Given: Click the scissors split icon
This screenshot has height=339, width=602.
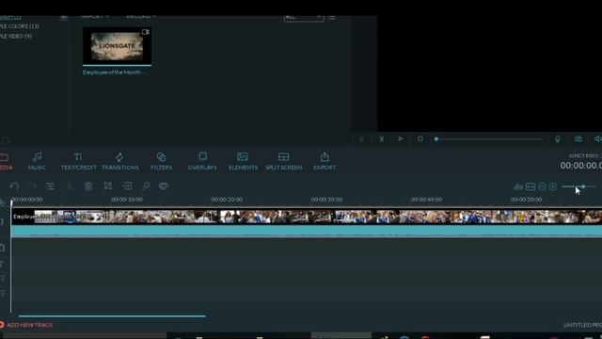Looking at the screenshot, I should coord(70,186).
